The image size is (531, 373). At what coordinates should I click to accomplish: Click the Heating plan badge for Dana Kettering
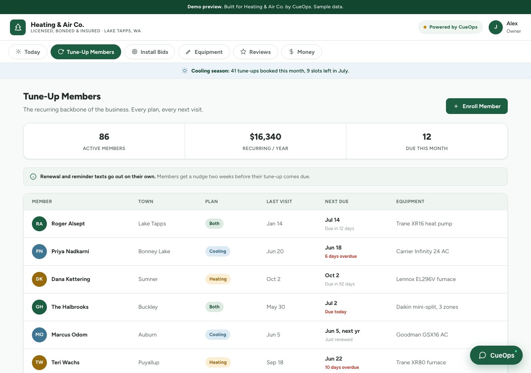218,279
